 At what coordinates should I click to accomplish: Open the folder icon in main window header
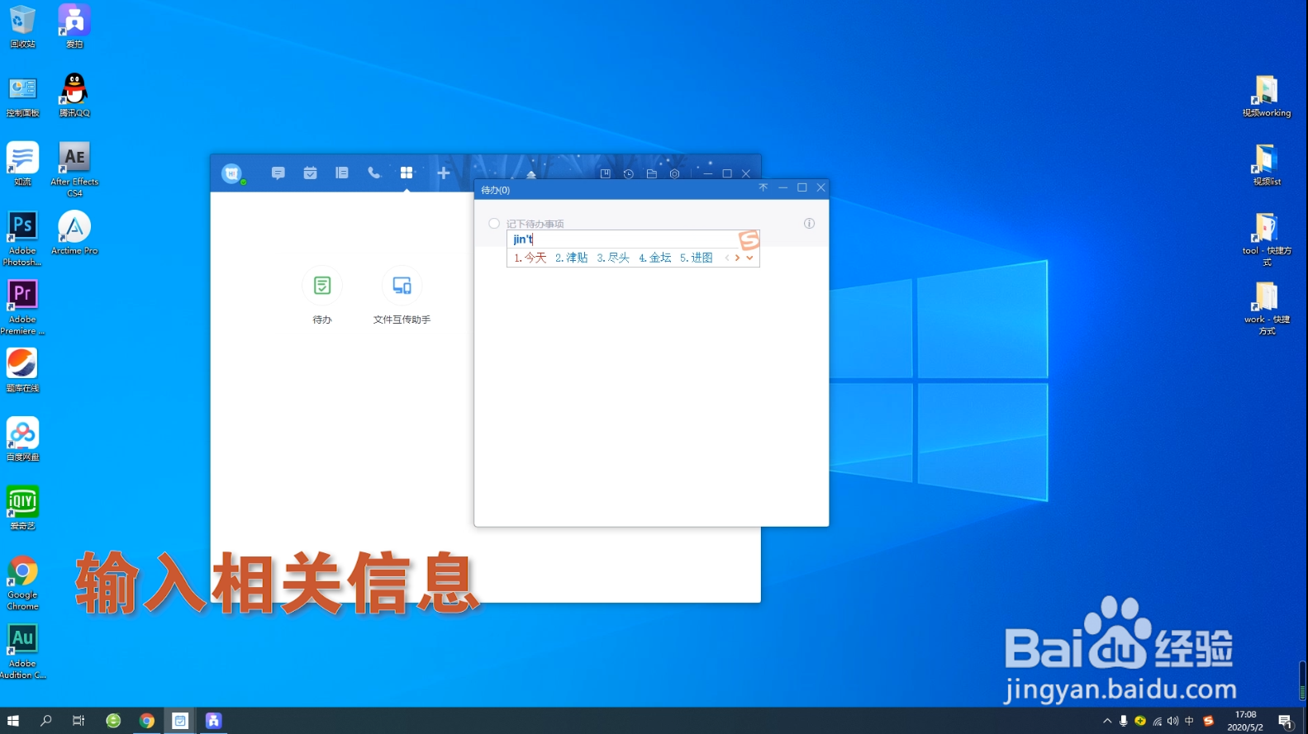click(x=651, y=173)
